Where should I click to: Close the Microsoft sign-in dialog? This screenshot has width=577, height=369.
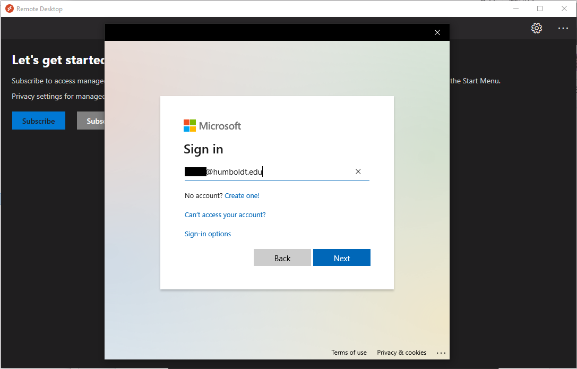[437, 32]
